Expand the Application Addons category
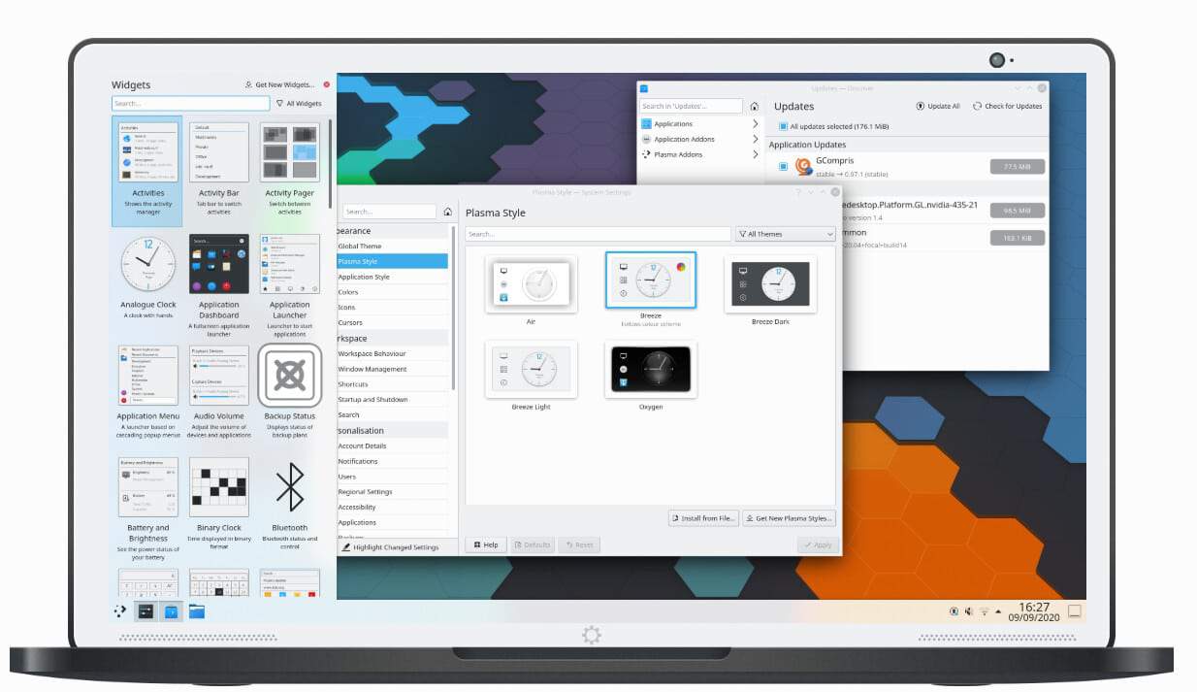Viewport: 1197px width, 692px height. [x=698, y=139]
